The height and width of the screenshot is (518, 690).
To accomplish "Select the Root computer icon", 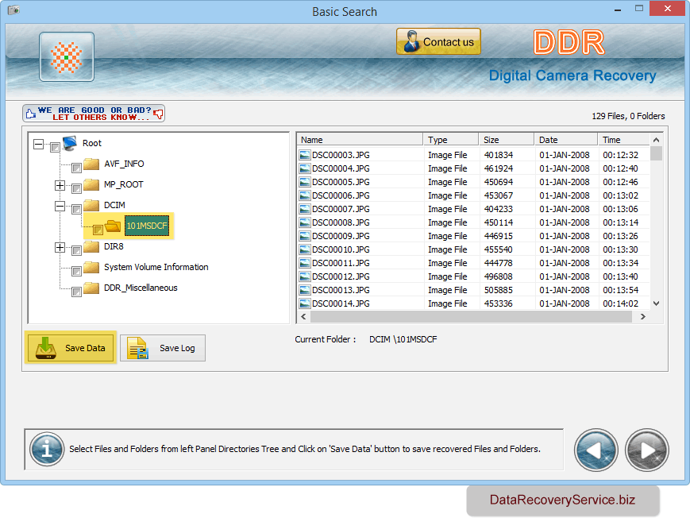I will pos(70,143).
